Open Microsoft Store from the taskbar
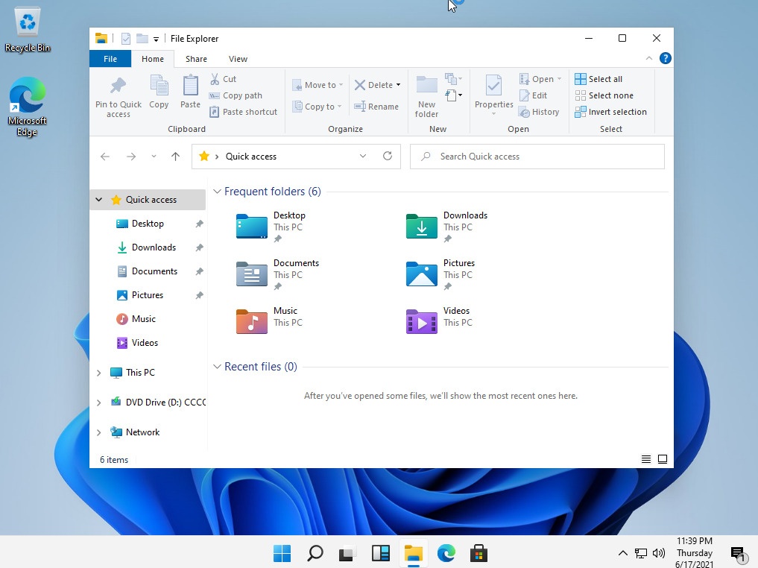The image size is (758, 568). coord(479,553)
